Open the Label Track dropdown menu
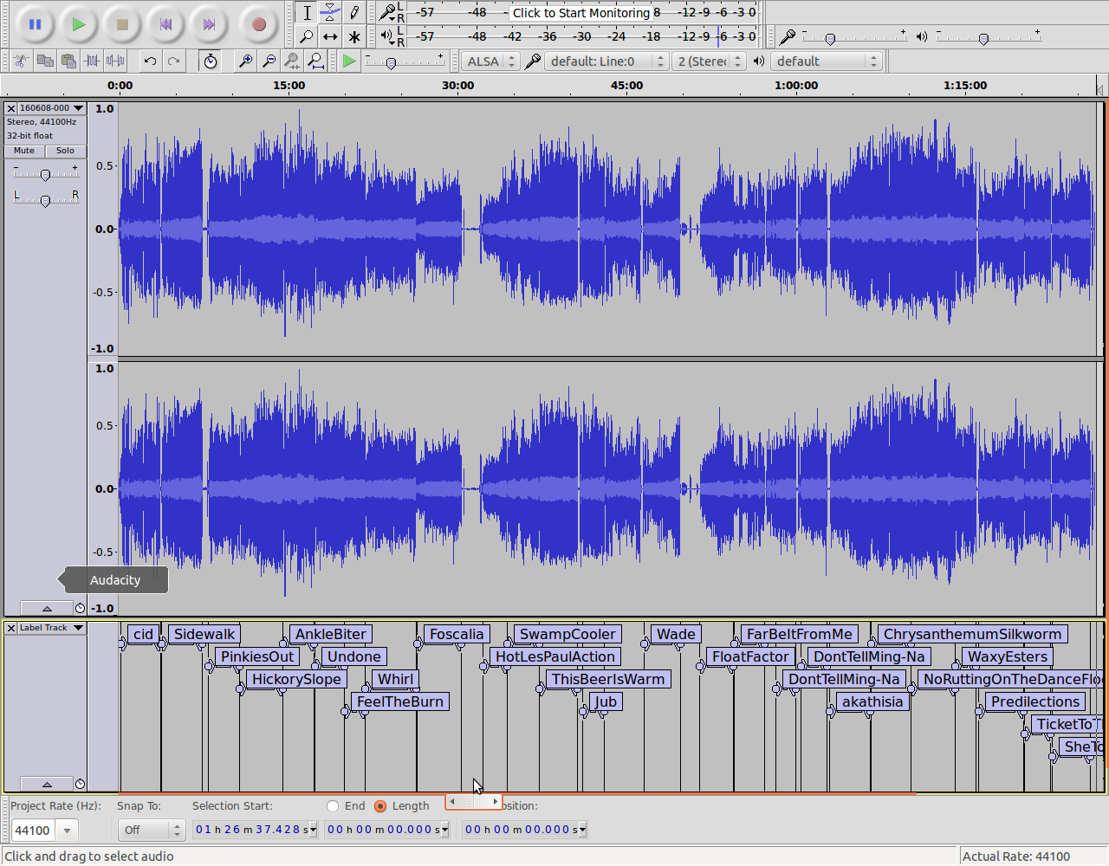 (x=50, y=628)
